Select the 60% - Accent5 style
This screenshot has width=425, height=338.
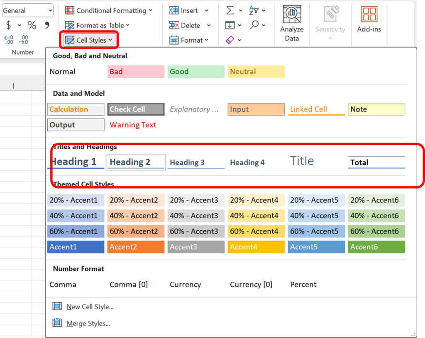[x=316, y=232]
